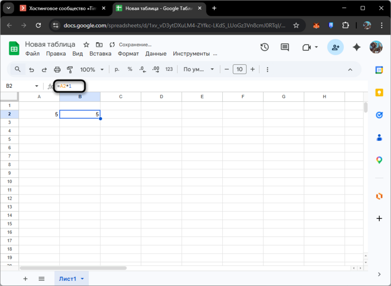Open the search menus magnifier tool
The width and height of the screenshot is (391, 286).
coord(17,69)
